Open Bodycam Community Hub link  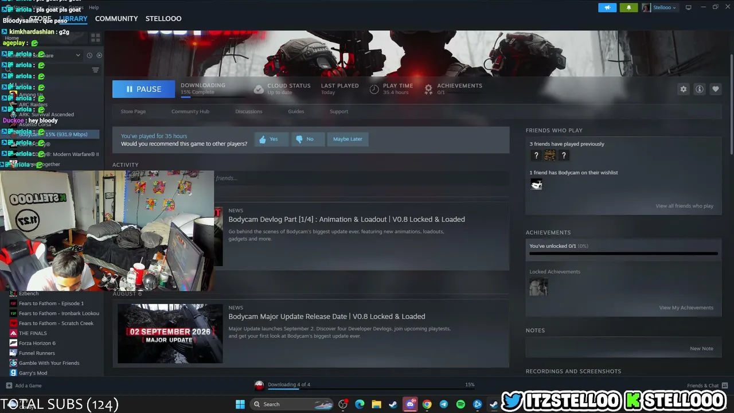190,111
